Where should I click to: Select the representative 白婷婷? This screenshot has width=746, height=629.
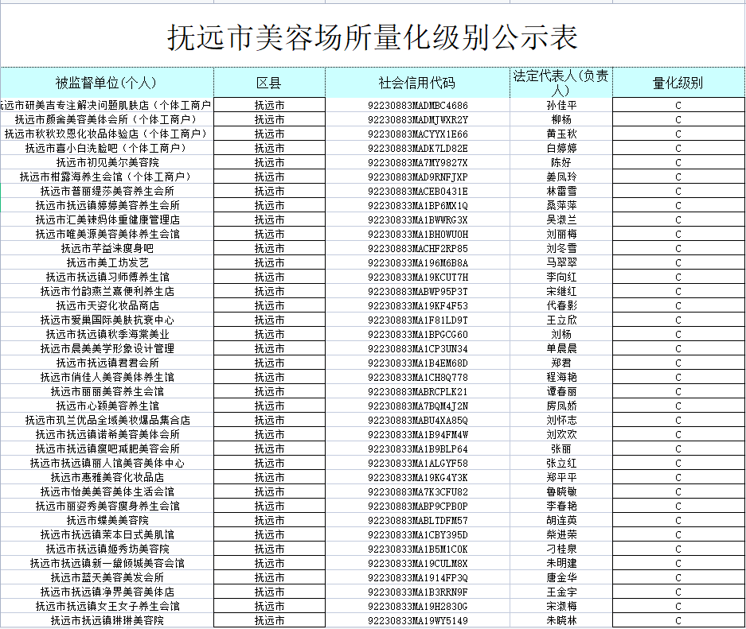(561, 148)
